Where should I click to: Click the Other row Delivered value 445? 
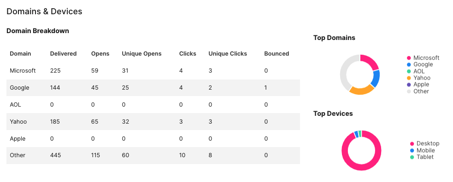pos(55,155)
